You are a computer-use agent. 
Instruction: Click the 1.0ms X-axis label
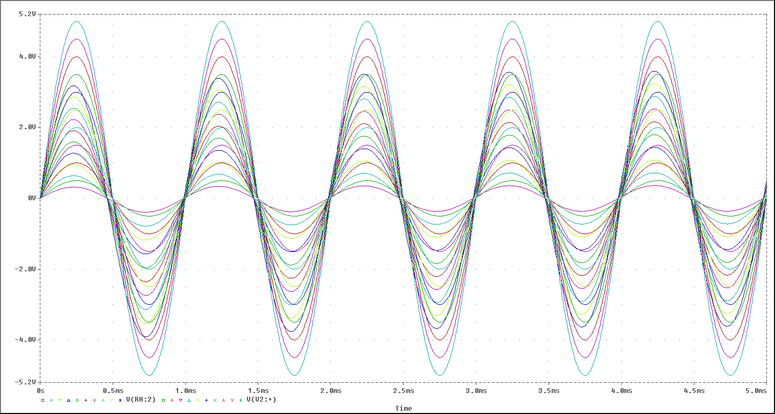coord(185,390)
